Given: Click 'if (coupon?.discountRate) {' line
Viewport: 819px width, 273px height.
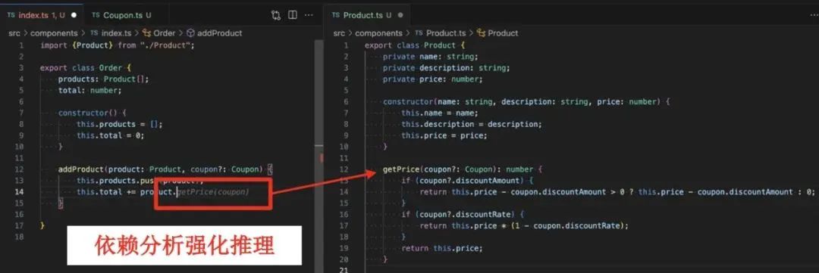Looking at the screenshot, I should point(463,214).
